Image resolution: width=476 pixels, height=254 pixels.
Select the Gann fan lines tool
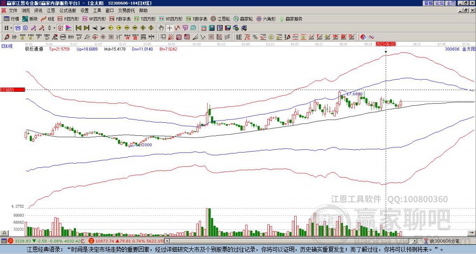171,37
